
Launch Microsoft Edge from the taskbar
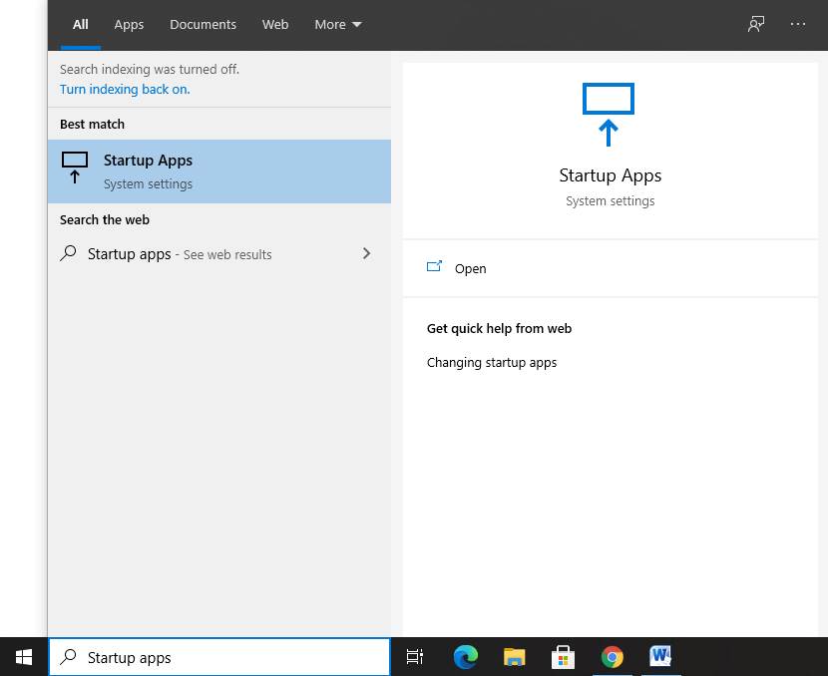tap(465, 657)
